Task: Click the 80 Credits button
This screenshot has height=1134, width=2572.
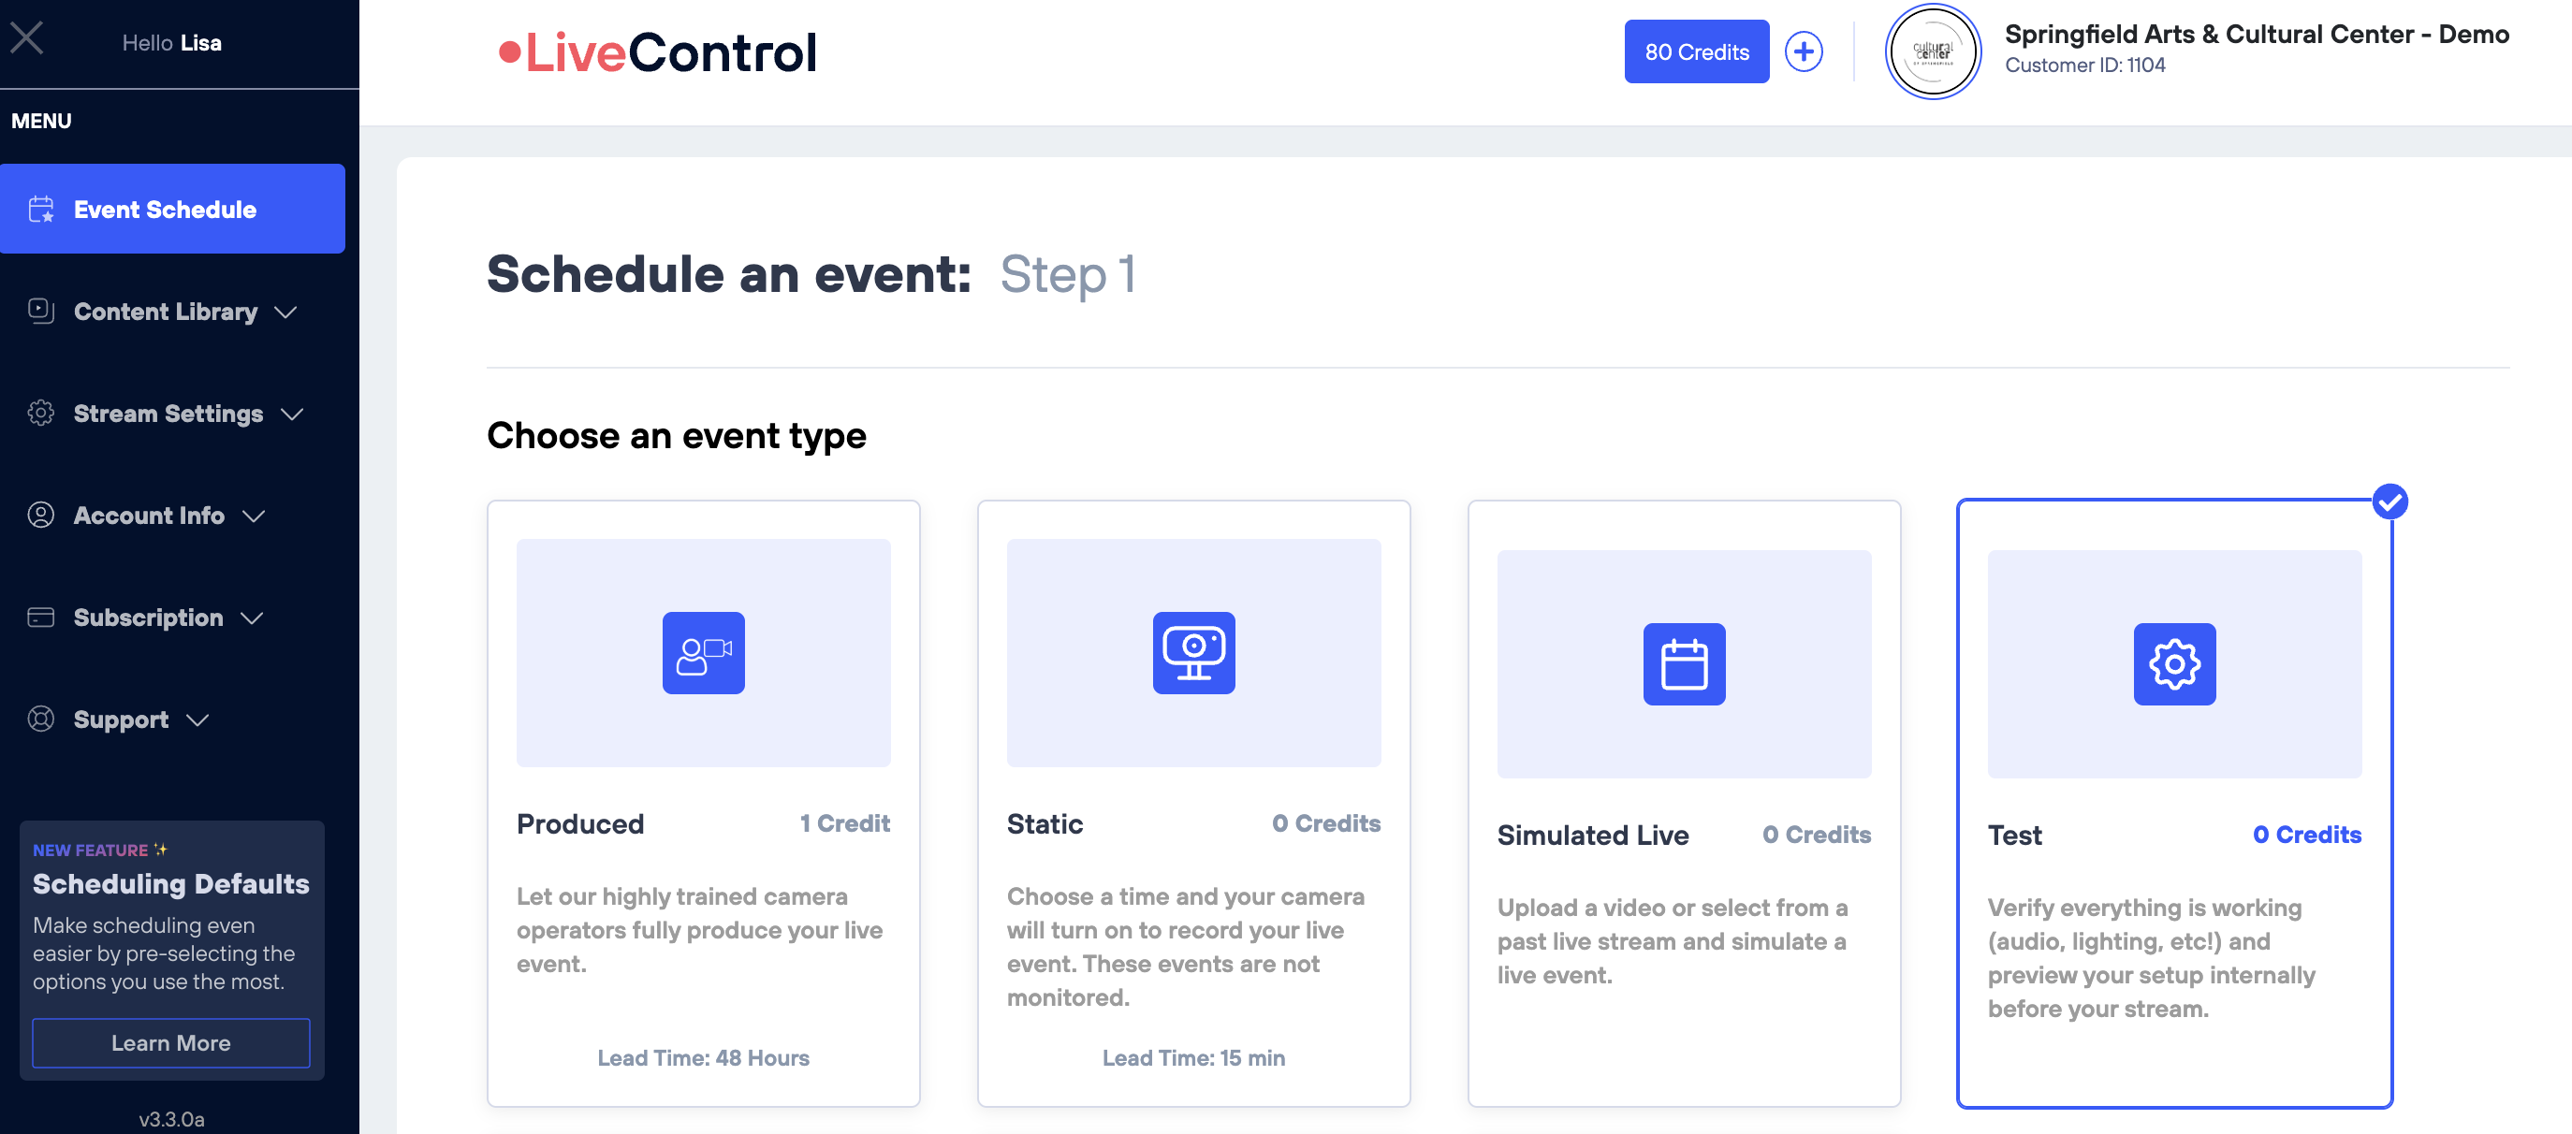Action: (1696, 51)
